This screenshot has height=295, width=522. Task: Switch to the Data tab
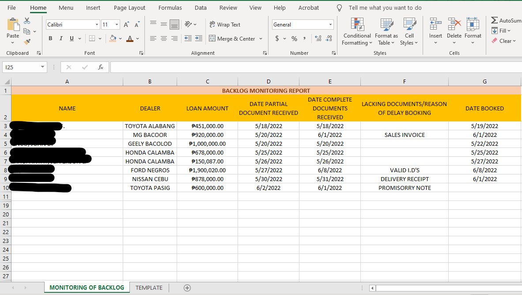pos(200,8)
